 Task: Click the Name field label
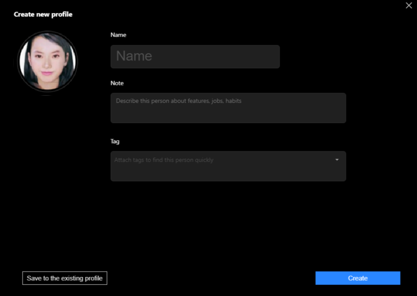click(118, 35)
